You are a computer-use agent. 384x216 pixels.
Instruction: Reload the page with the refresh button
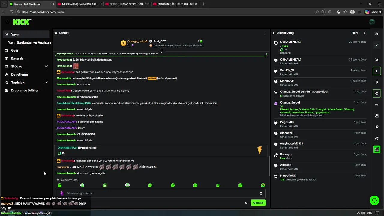coord(11,12)
